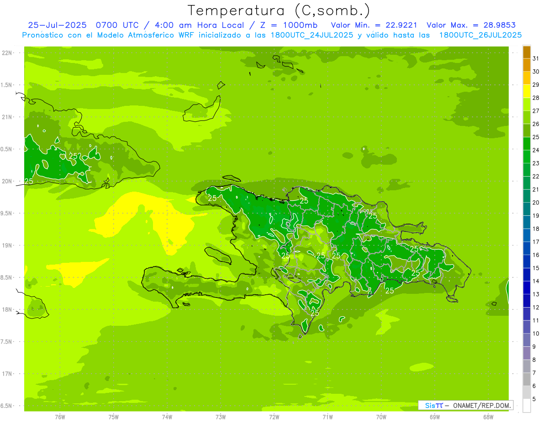Image resolution: width=548 pixels, height=423 pixels.
Task: Select the 1800UTC_26JUL2025 valid-until timestamp
Action: click(480, 35)
